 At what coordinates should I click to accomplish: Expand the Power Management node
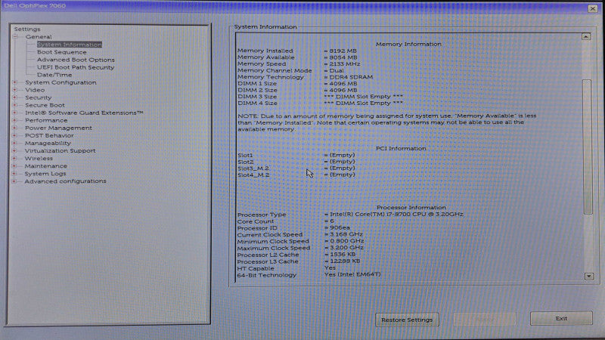14,128
